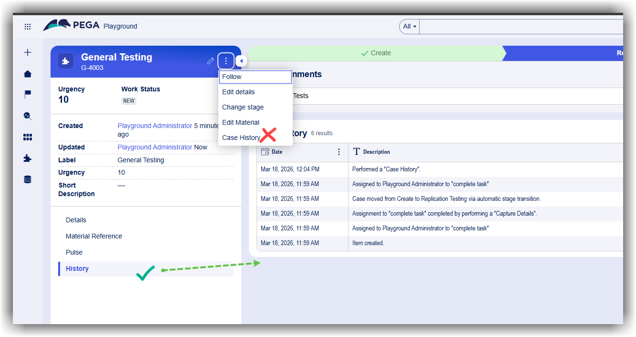Open the Explore Data magnifier icon
This screenshot has height=337, width=636.
(28, 116)
